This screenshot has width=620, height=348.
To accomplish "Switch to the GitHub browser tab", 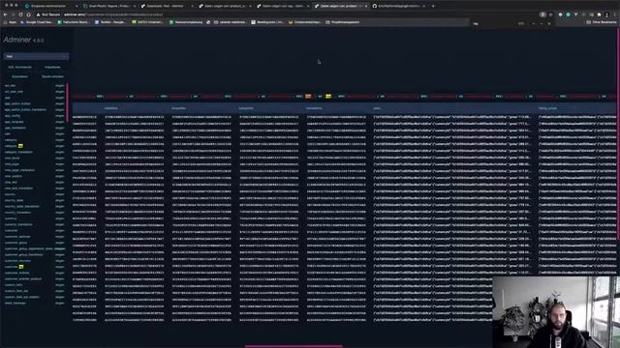I will tap(398, 6).
